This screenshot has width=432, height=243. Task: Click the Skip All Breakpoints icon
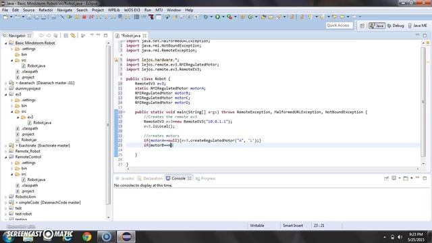click(62, 17)
